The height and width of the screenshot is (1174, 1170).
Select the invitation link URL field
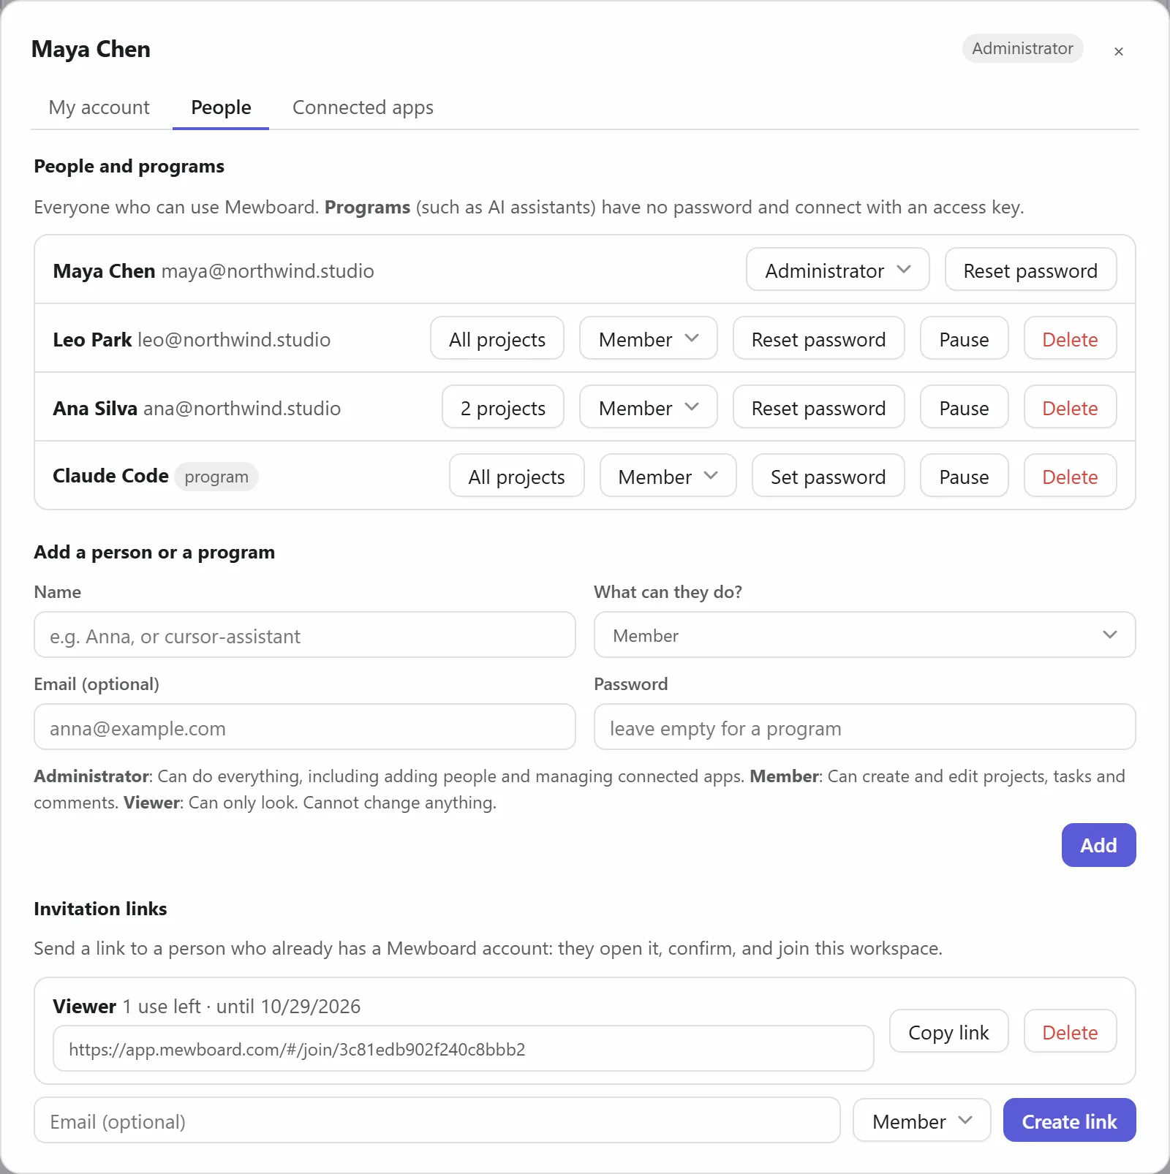click(463, 1049)
